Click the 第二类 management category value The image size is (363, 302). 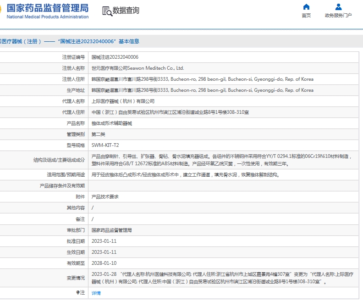98,134
